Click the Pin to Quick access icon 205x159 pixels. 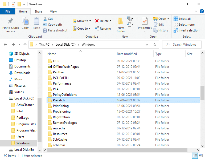[x=11, y=21]
